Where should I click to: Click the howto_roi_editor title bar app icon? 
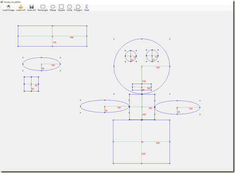pyautogui.click(x=2, y=2)
